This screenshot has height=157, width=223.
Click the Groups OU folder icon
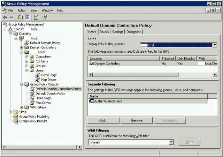coord(32,66)
